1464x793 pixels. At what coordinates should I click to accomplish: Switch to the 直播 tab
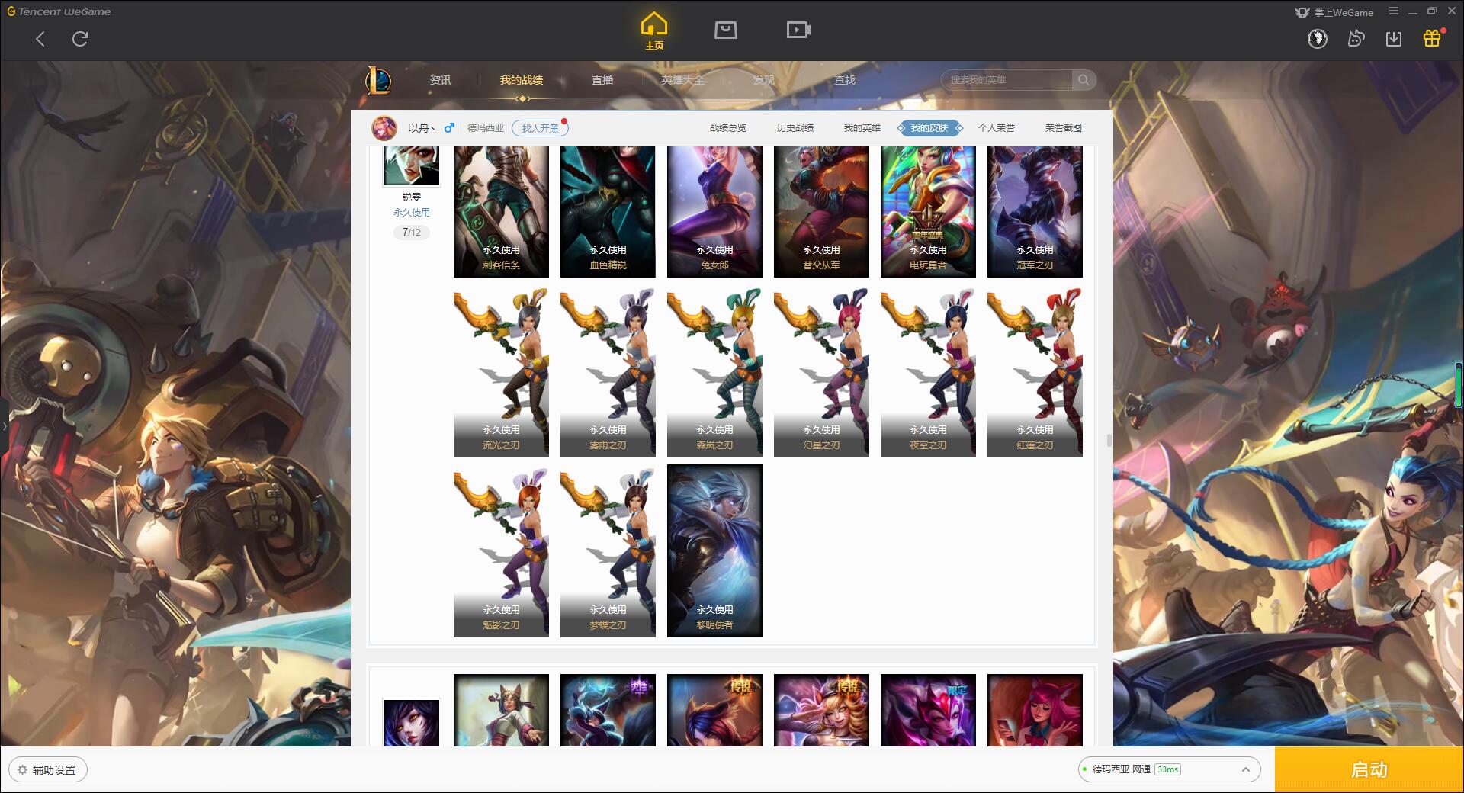(602, 80)
